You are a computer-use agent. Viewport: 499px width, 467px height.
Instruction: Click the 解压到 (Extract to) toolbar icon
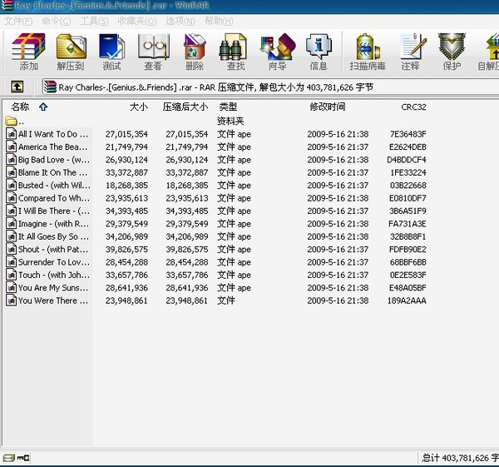tap(71, 52)
